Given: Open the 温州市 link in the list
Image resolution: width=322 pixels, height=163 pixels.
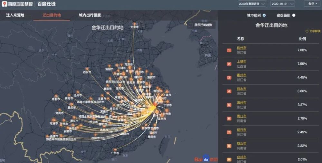Looking at the screenshot, I should (241, 102).
